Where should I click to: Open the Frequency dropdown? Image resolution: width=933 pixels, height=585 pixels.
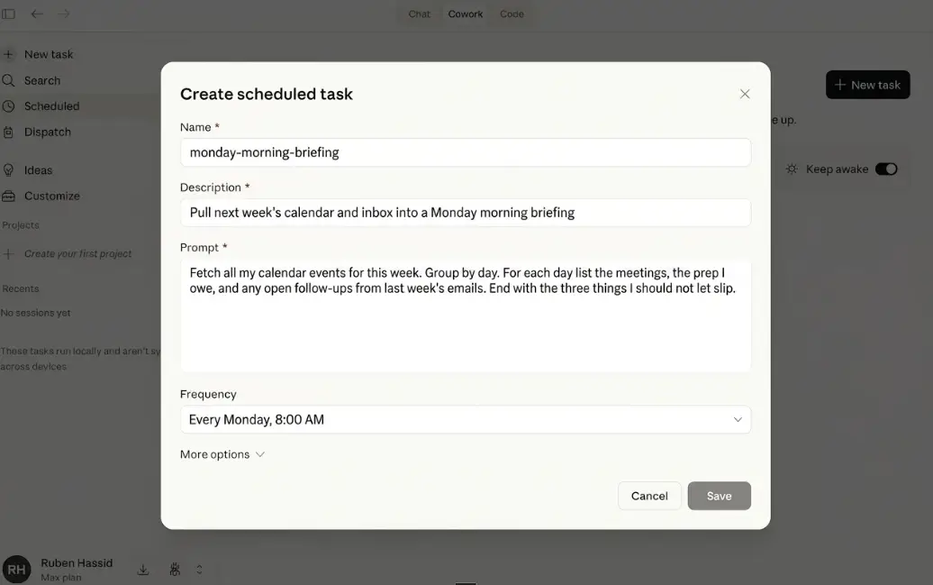point(466,419)
